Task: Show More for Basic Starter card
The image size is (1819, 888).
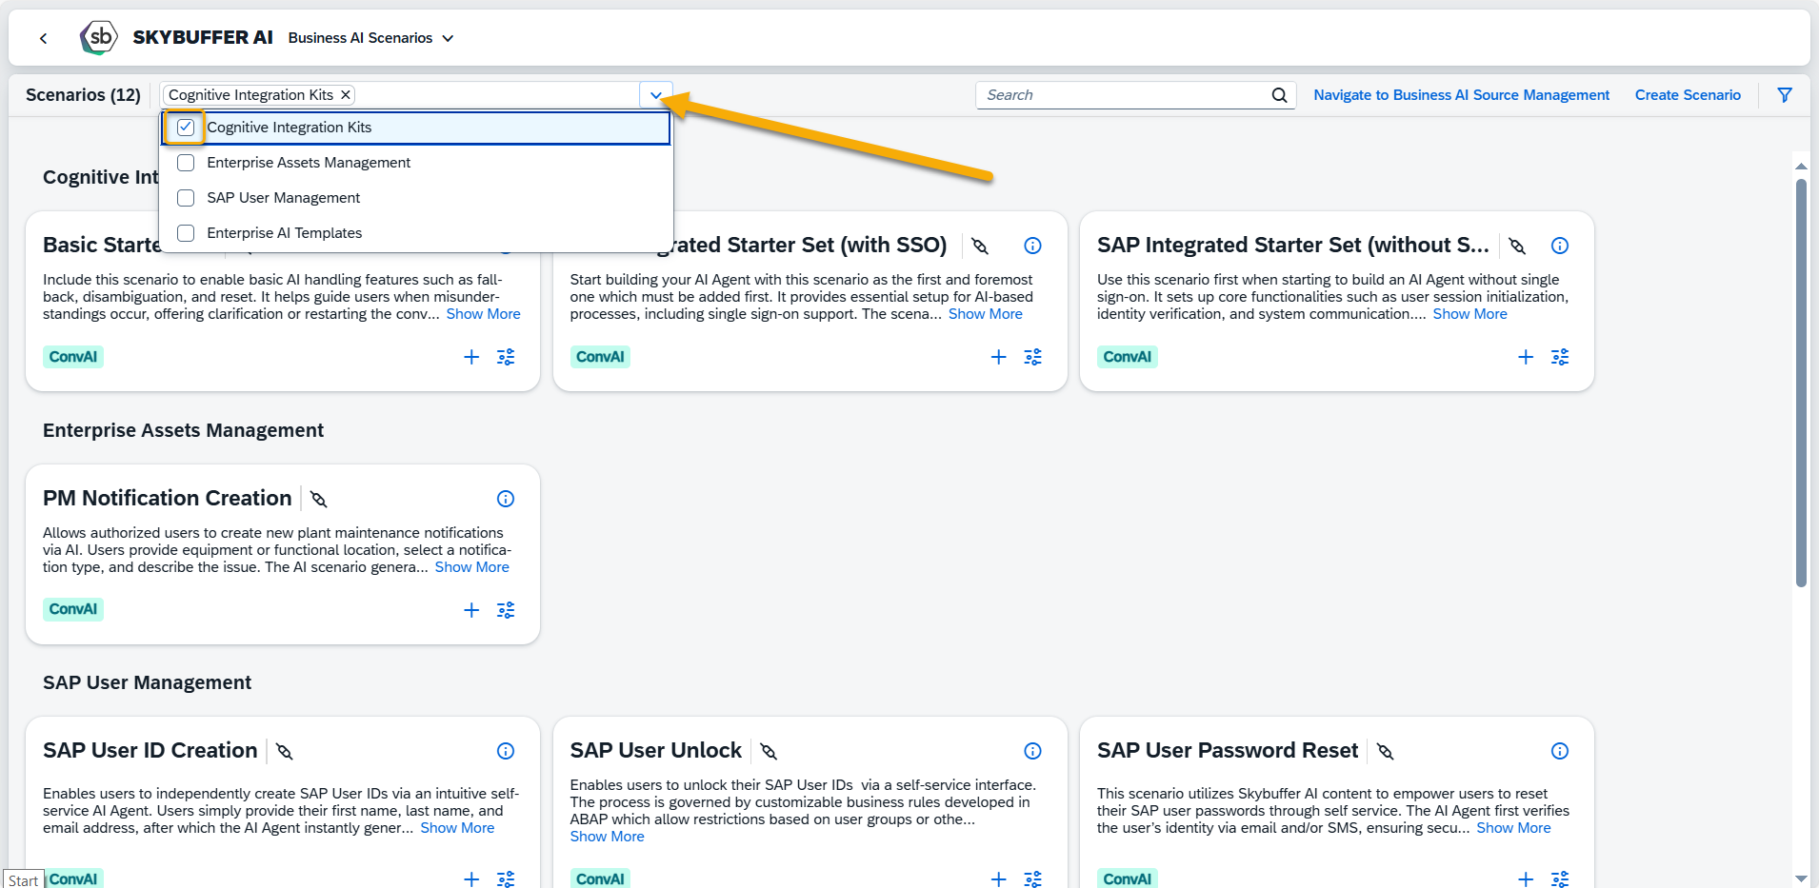Action: point(484,314)
